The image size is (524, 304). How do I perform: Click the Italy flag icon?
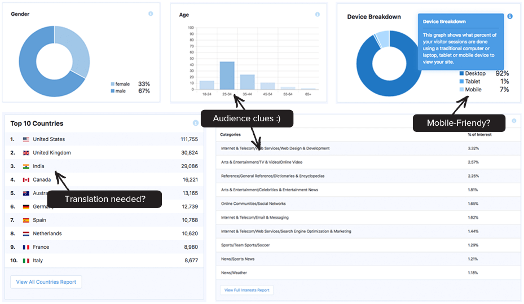pos(26,261)
